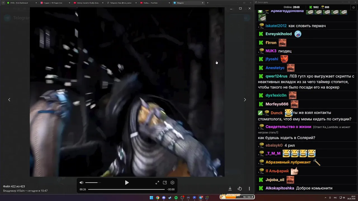This screenshot has width=358, height=201.
Task: Select qwer124rus username in chat
Action: [276, 76]
